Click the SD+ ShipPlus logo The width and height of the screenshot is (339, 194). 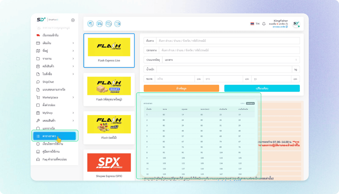(x=47, y=20)
